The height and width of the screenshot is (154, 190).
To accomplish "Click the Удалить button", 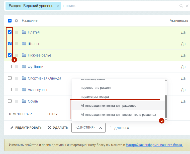I will [58, 128].
